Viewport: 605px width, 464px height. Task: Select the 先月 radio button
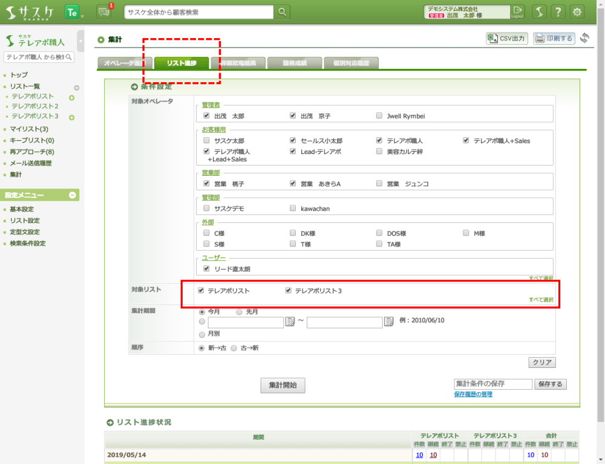pos(239,312)
